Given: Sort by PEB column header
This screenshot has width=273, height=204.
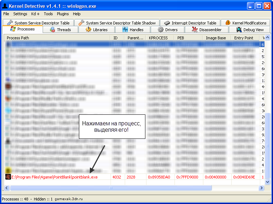Looking at the screenshot, I should pos(188,38).
